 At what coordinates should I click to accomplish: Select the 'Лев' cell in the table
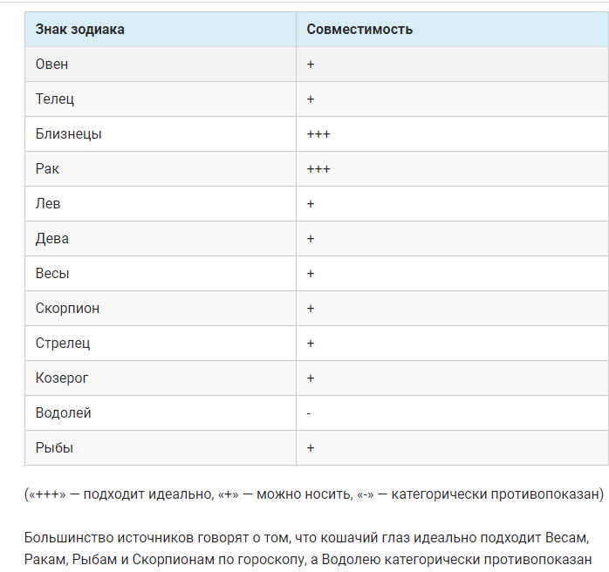point(48,204)
